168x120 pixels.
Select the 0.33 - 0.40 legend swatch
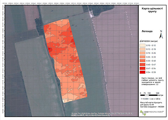click(142, 61)
